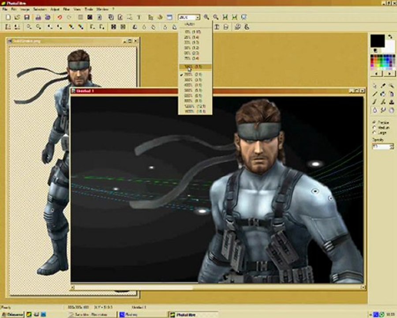Choose the Large radio option
This screenshot has height=318, width=397.
380,132
